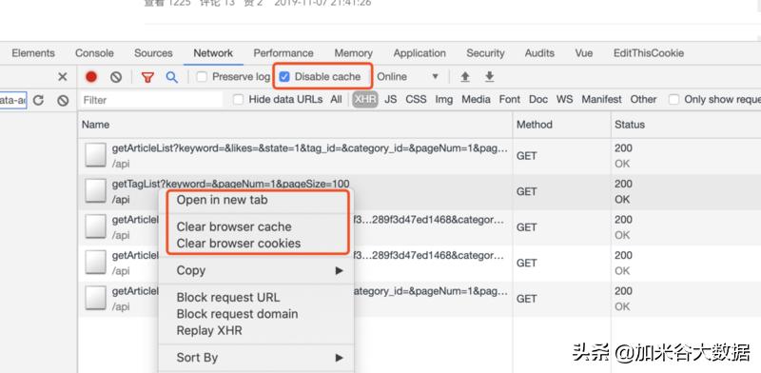Tick the Only show requests checkbox

point(673,100)
